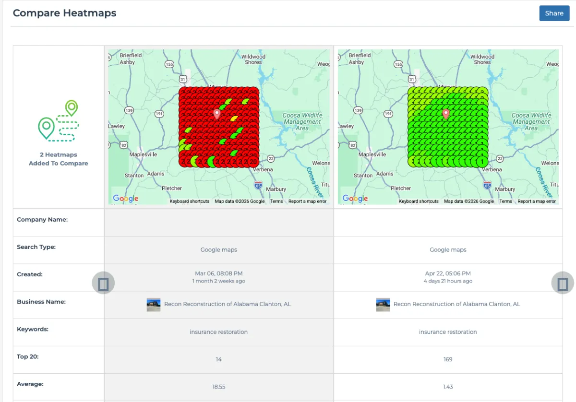Click Report a map error on right map

(x=537, y=201)
